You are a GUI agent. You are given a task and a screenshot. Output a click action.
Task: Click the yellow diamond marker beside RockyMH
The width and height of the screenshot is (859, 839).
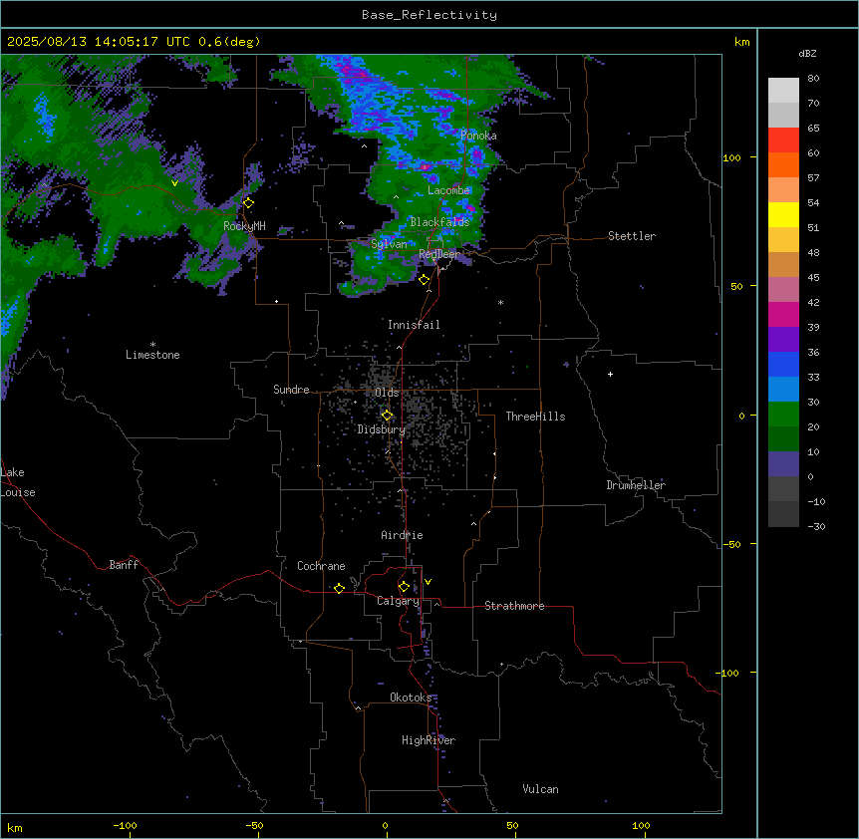(x=248, y=203)
